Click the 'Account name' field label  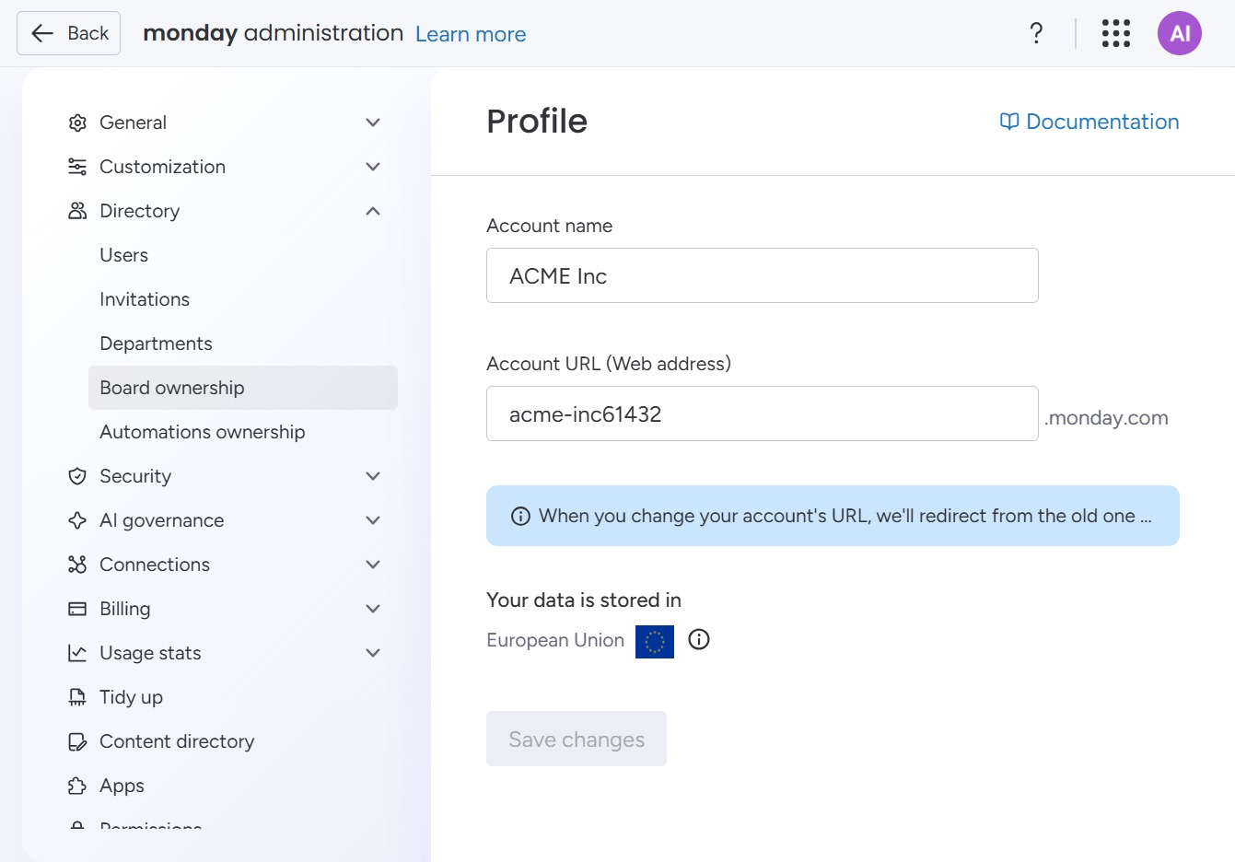click(549, 226)
